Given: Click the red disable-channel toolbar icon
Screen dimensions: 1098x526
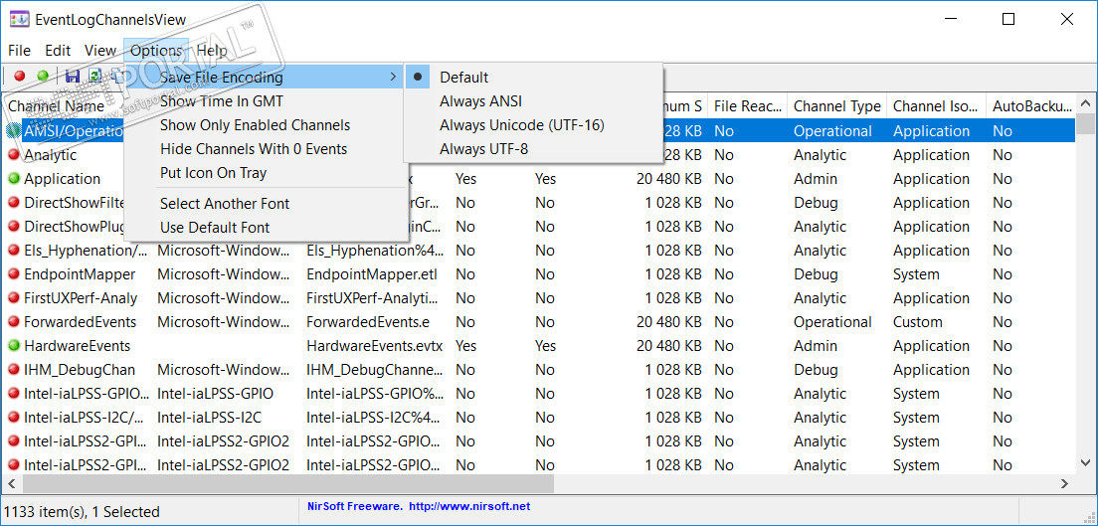Looking at the screenshot, I should [19, 76].
